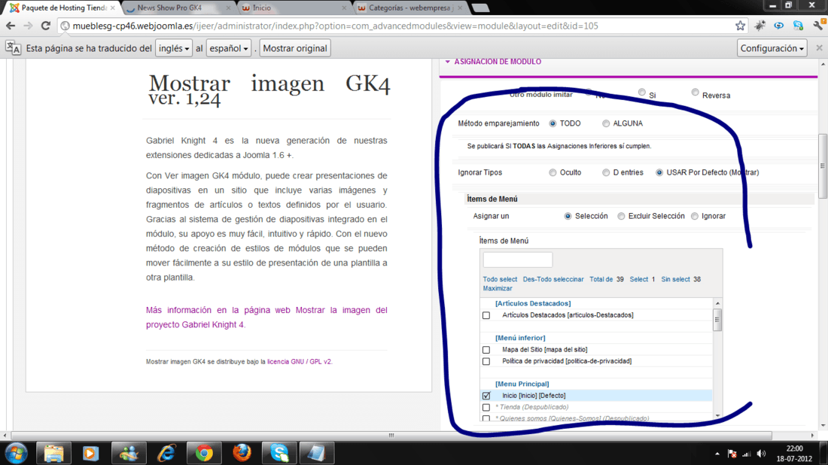Screen dimensions: 828x465
Task: Select the Paquete de Hosting Tienda tab
Action: pyautogui.click(x=61, y=8)
